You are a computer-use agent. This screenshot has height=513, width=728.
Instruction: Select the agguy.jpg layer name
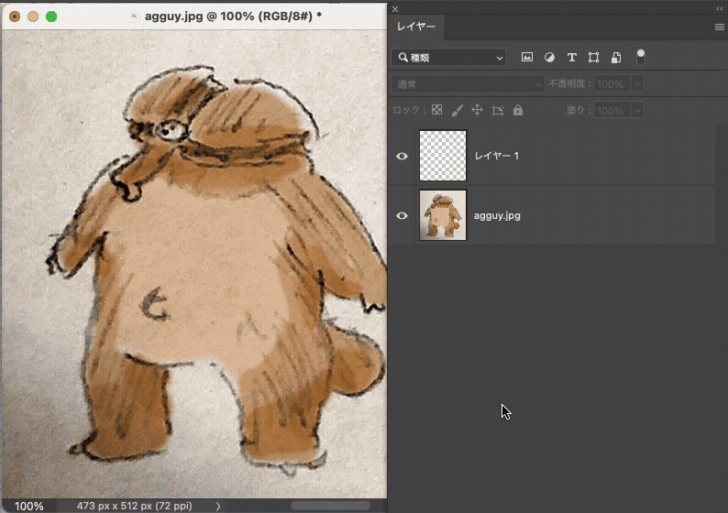(x=497, y=215)
